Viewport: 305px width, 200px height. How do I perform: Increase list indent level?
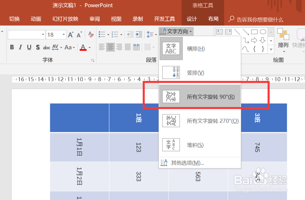(x=139, y=34)
